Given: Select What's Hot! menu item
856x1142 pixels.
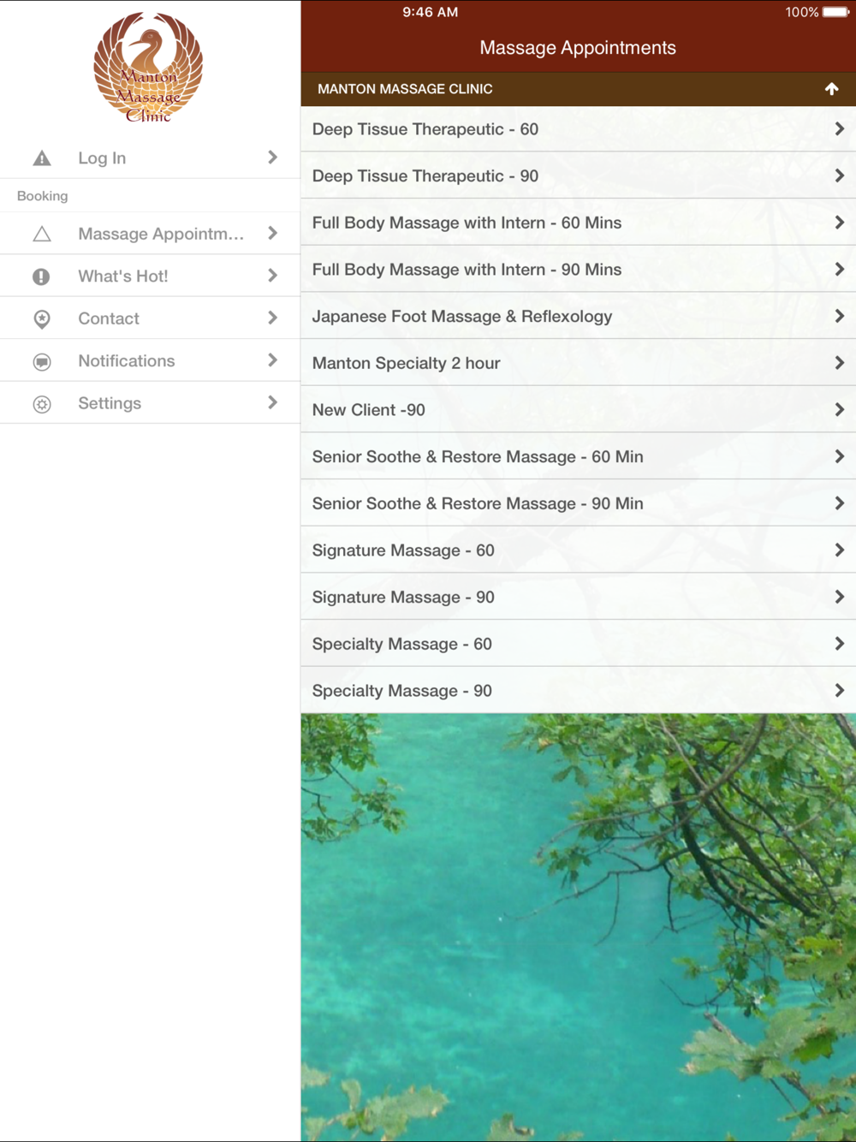Looking at the screenshot, I should 150,276.
